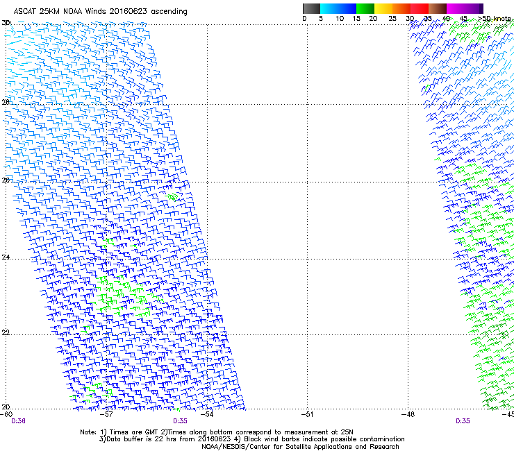Select the dark purple 45-50 knots segment

coord(474,8)
